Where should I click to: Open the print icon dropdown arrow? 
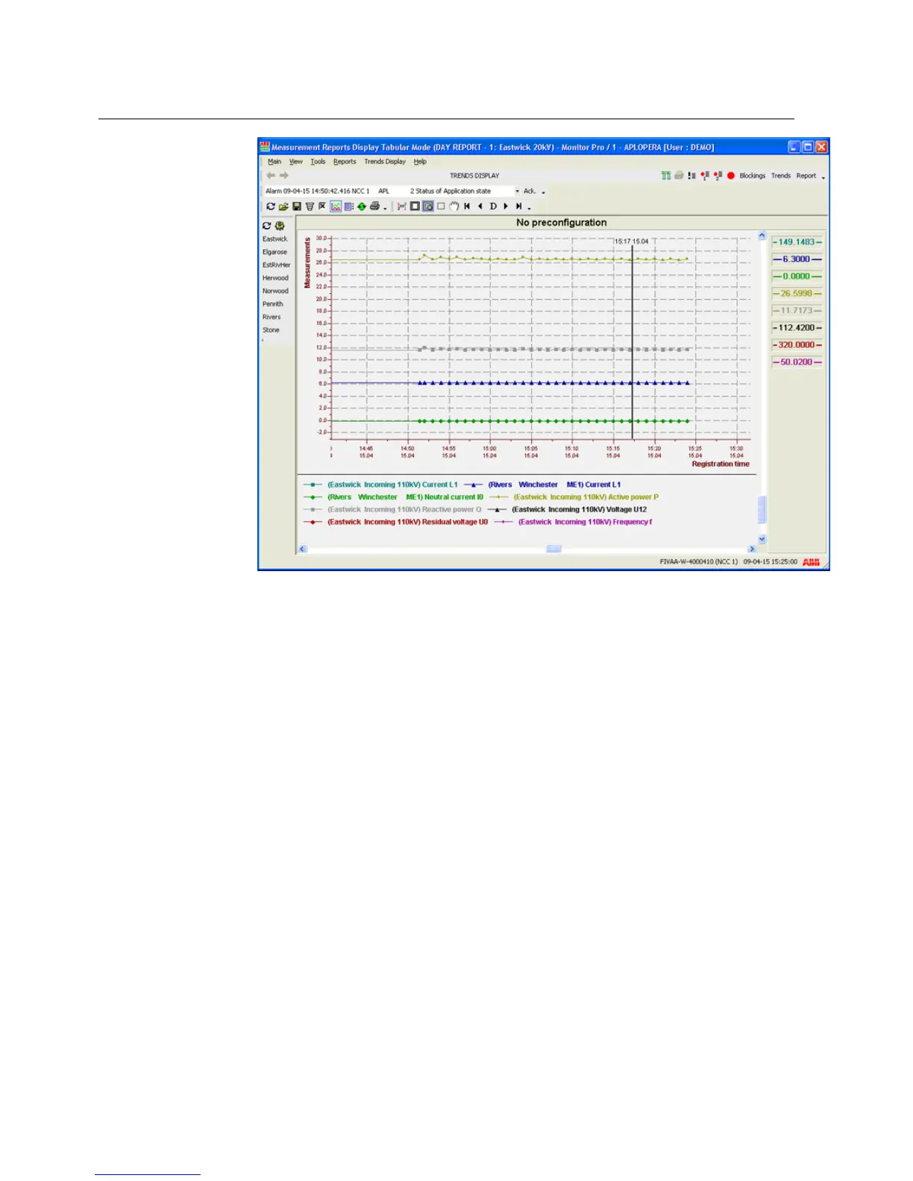click(385, 208)
